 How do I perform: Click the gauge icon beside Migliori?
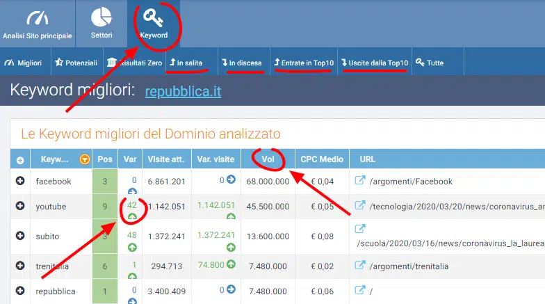tap(9, 63)
